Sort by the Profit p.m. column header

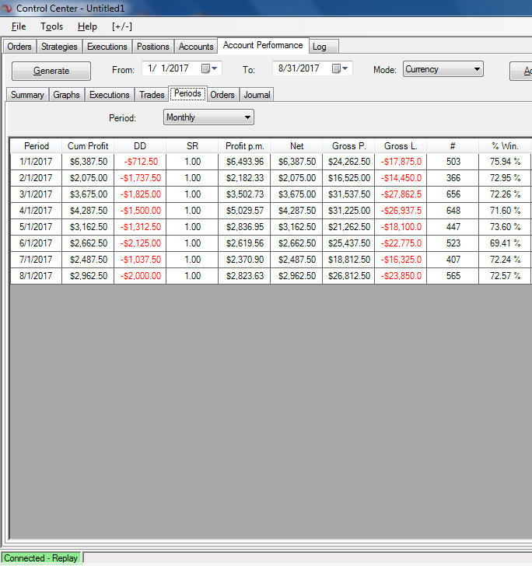244,146
